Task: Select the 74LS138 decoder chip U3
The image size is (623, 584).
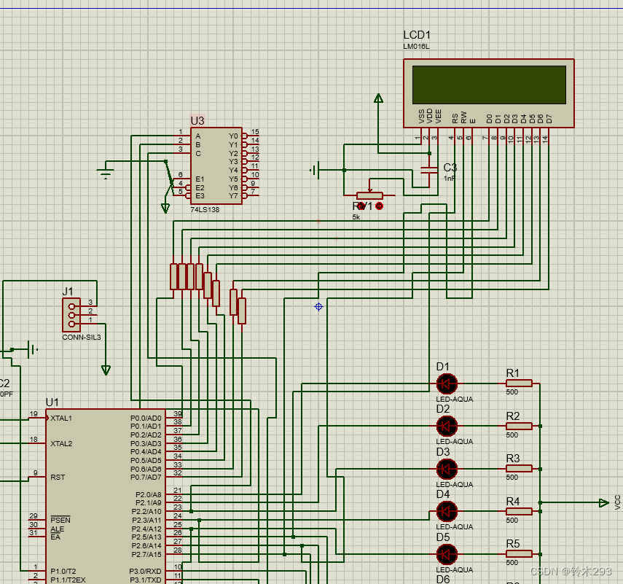Action: pyautogui.click(x=216, y=166)
